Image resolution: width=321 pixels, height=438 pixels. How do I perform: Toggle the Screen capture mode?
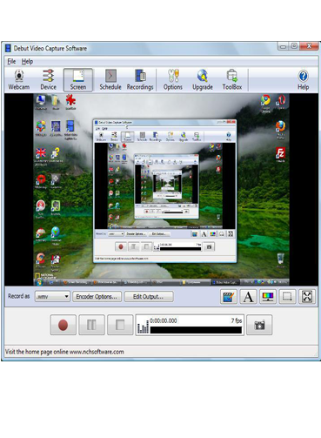(78, 80)
